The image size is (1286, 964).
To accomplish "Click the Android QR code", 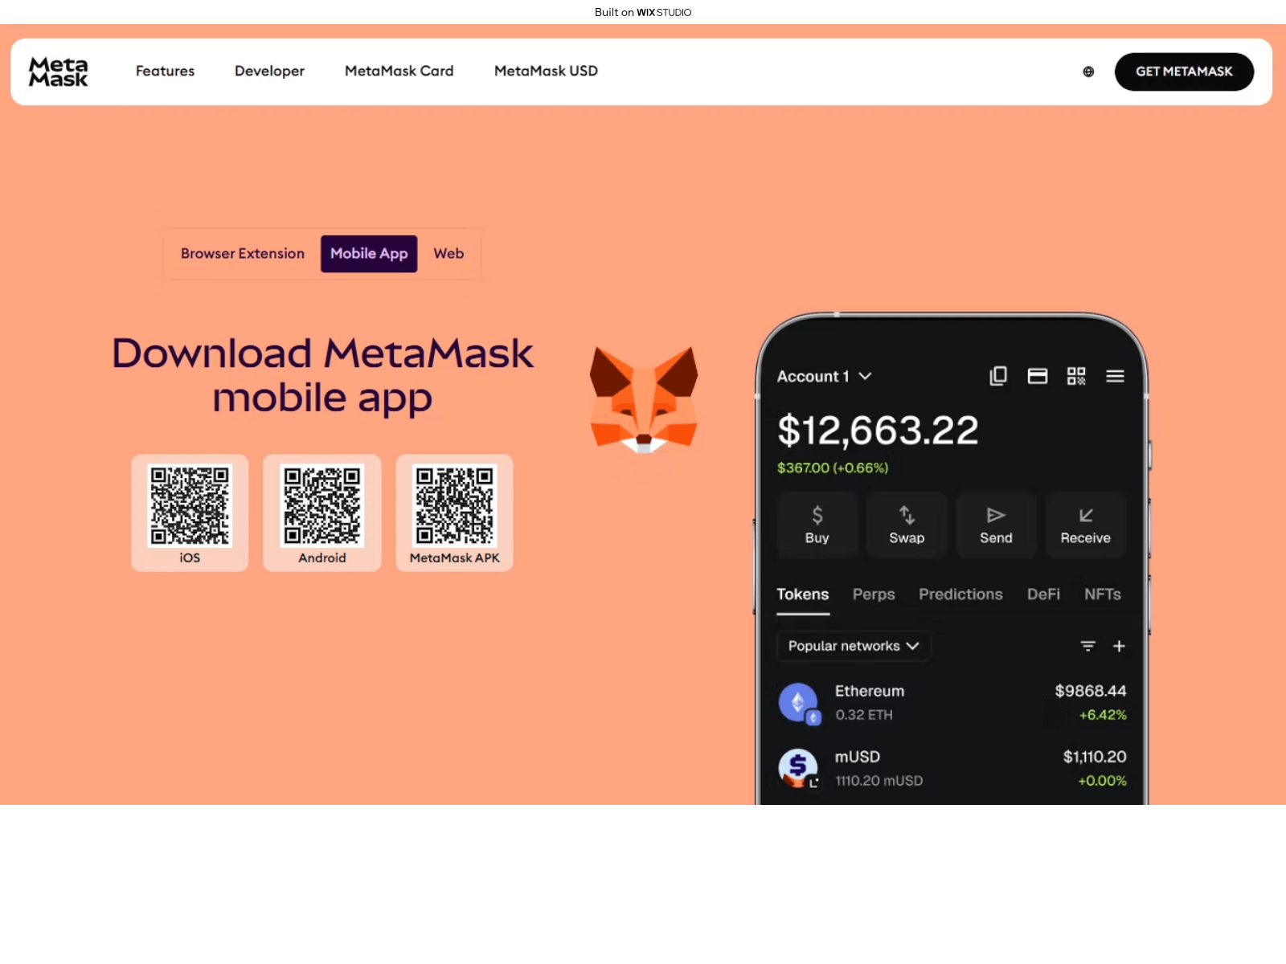I will coord(322,505).
